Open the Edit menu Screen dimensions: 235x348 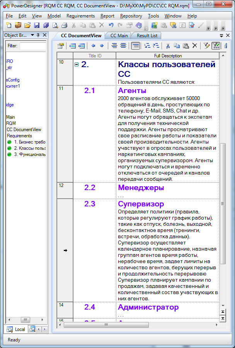[22, 16]
